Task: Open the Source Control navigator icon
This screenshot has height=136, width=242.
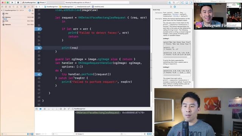Action: click(x=6, y=7)
